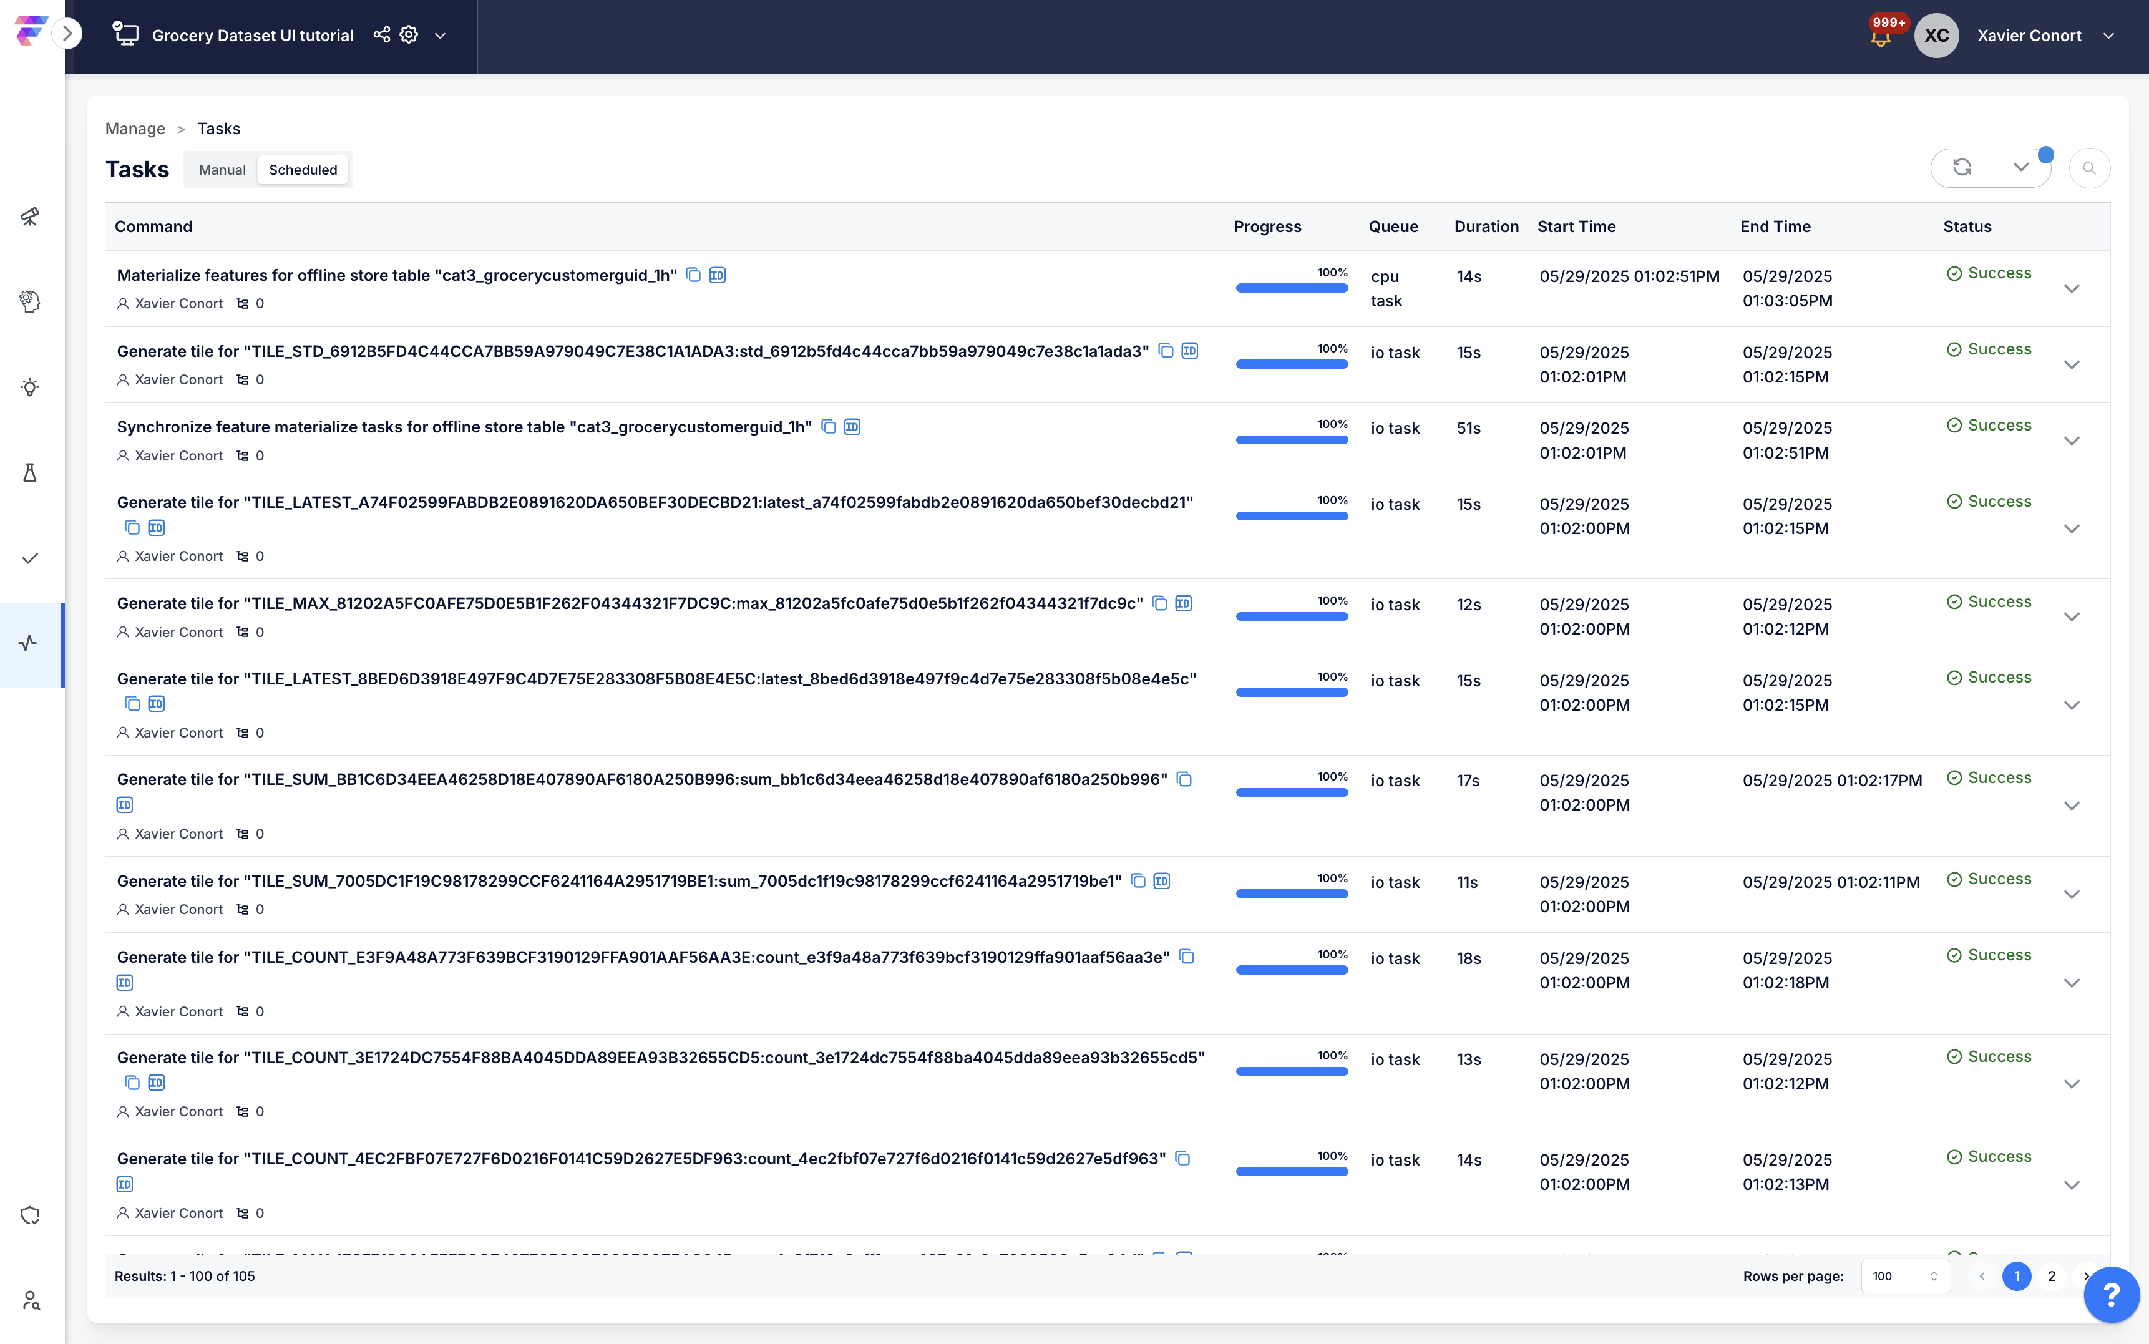Click the catalog monitor icon in header

click(125, 35)
